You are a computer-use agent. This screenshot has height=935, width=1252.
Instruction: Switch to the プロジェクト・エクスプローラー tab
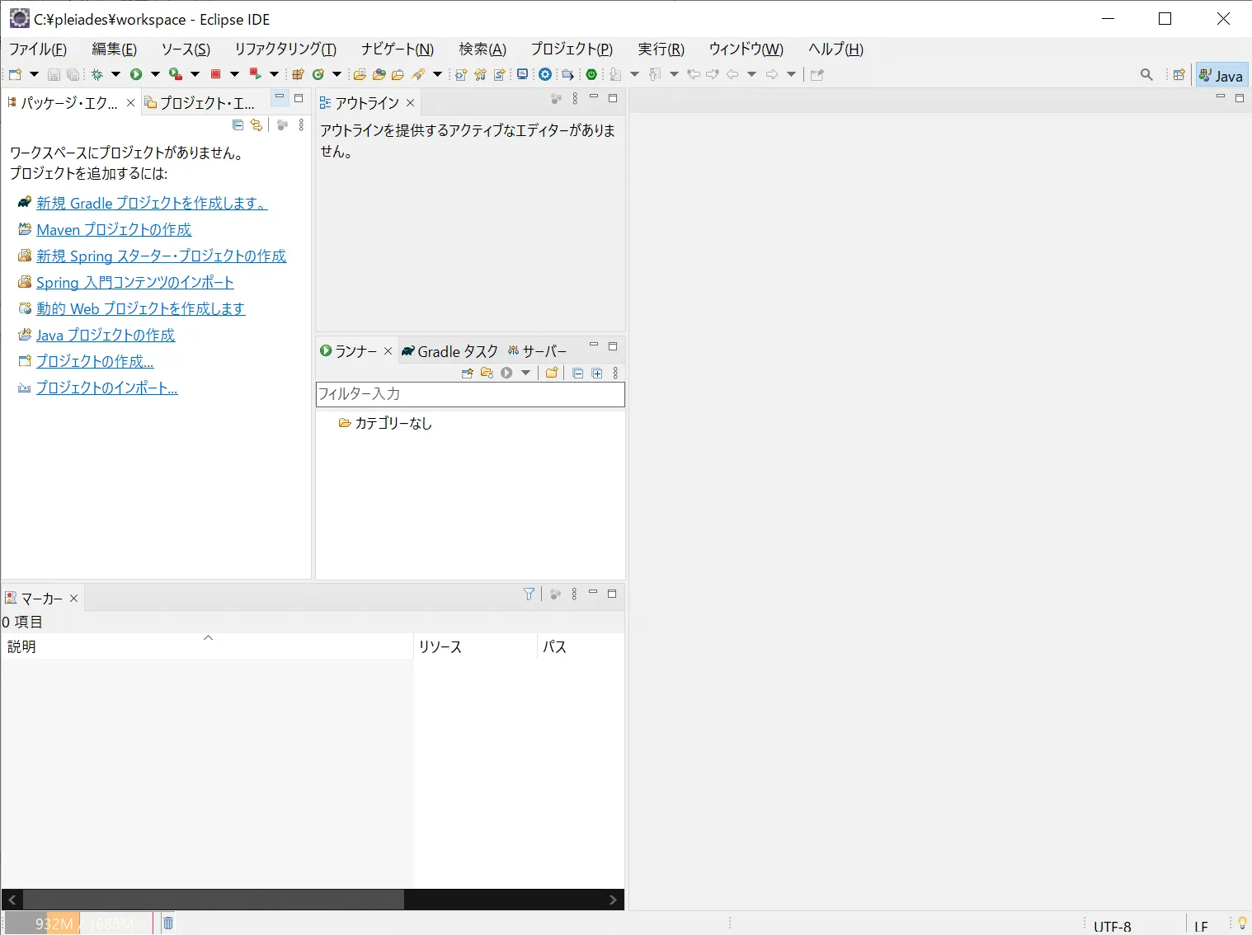click(x=200, y=102)
